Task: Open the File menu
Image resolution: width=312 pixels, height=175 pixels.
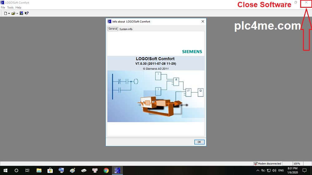Action: click(x=3, y=7)
